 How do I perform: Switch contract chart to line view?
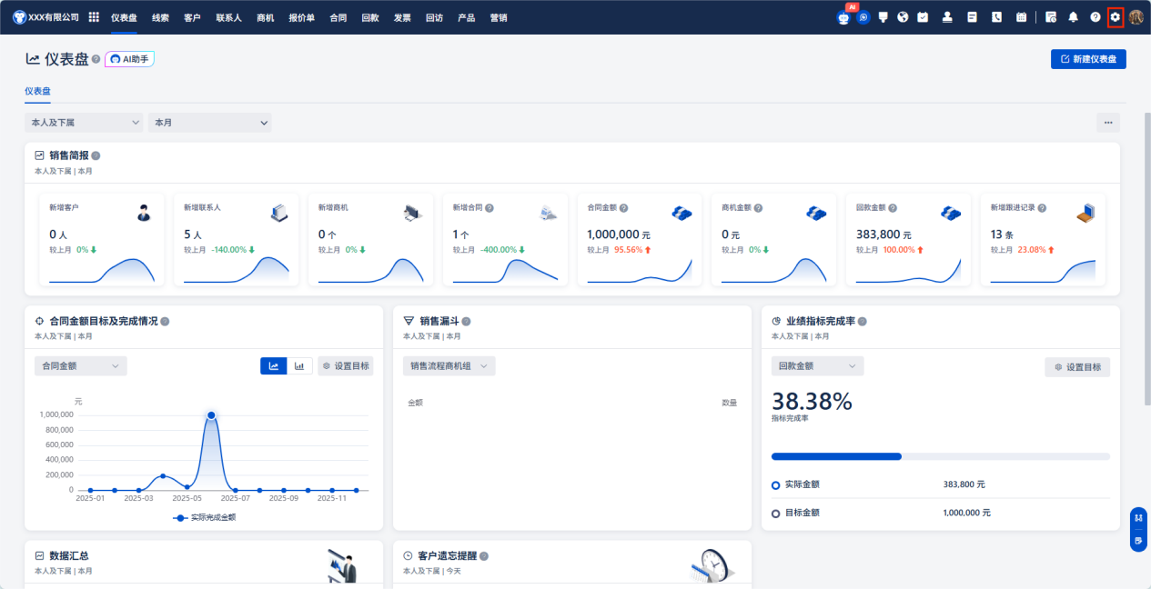(x=273, y=366)
